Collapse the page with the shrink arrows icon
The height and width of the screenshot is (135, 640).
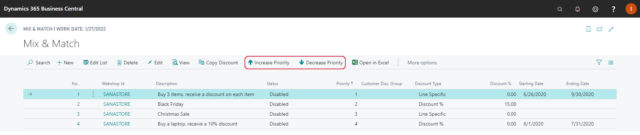(x=611, y=29)
